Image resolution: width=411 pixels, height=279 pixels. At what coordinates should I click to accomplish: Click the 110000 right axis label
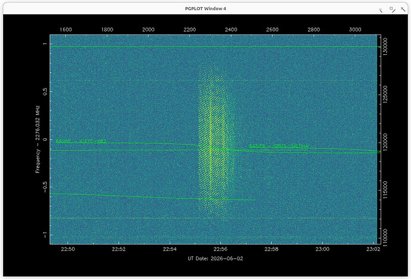385,238
